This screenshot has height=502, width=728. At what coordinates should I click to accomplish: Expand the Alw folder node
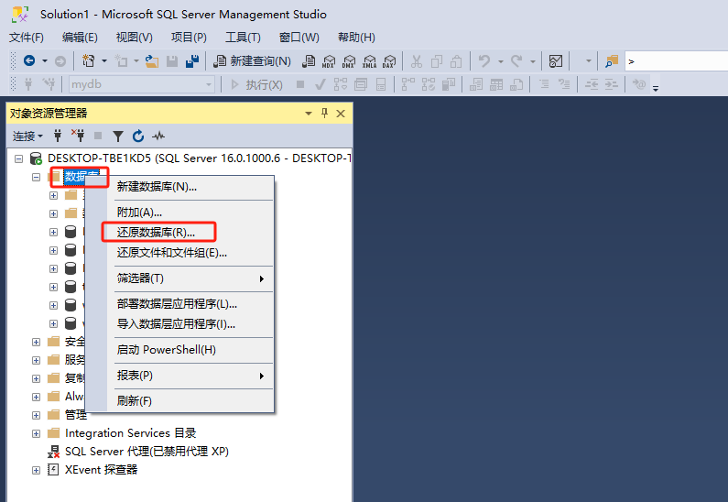coord(37,397)
